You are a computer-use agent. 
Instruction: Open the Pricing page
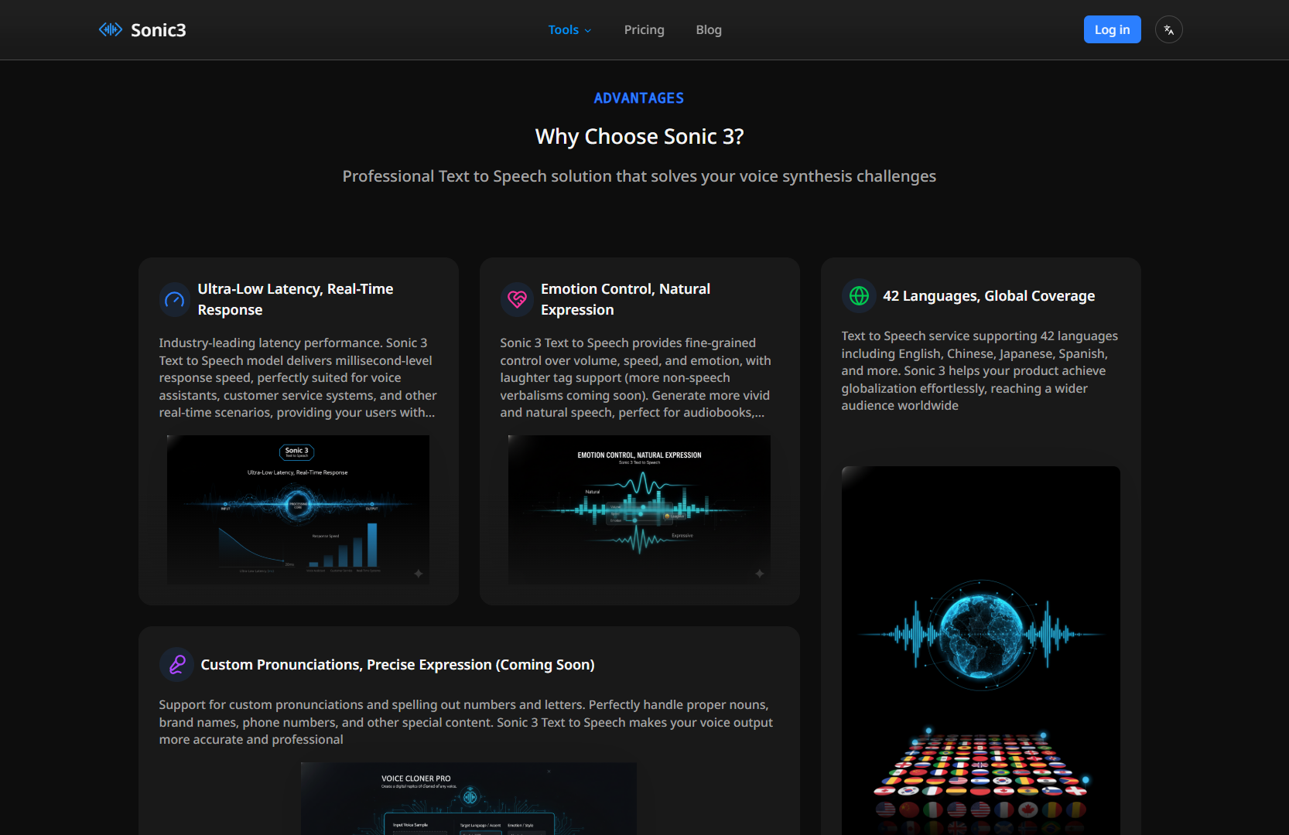pyautogui.click(x=644, y=29)
